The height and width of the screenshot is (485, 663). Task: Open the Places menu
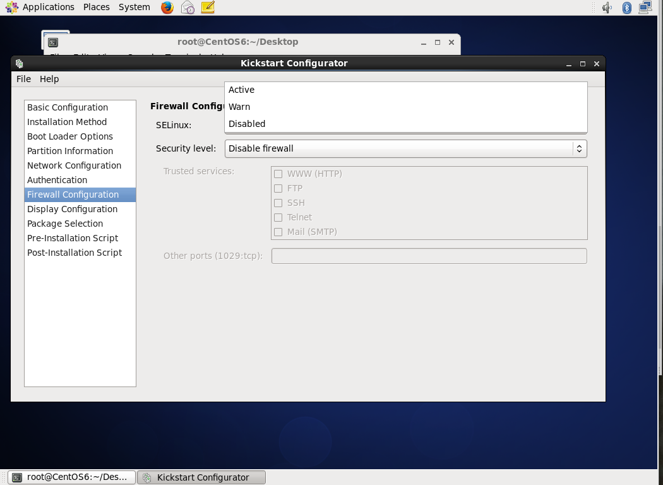coord(97,7)
